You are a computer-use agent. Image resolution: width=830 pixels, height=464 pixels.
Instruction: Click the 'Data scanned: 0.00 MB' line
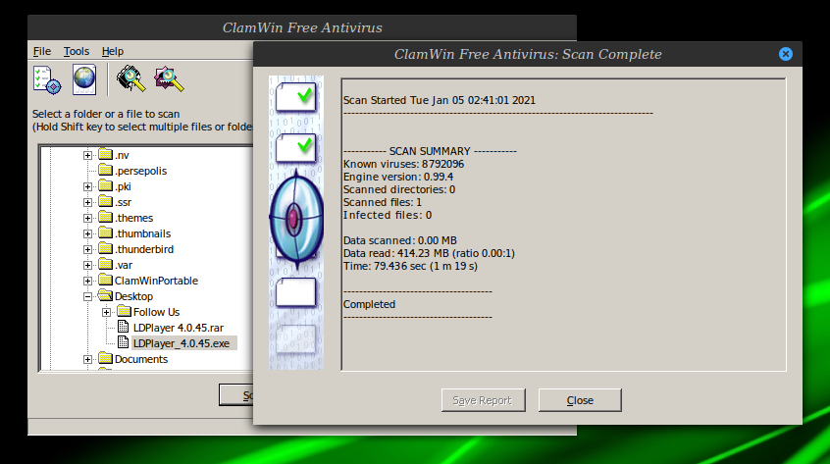tap(399, 240)
